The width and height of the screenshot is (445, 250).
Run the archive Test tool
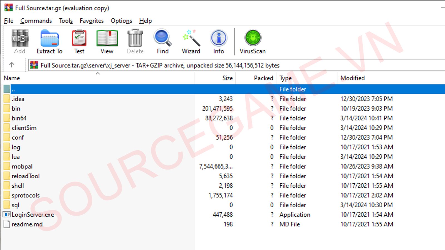(x=79, y=42)
